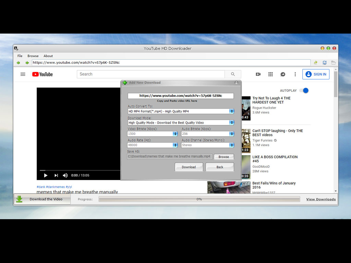Open LIKE A BOSS COMPILATION #45 thumbnail

[246, 167]
